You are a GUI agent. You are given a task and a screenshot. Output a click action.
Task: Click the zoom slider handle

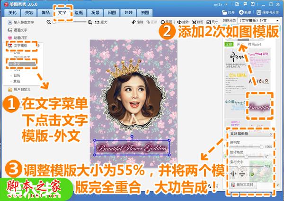pos(54,22)
